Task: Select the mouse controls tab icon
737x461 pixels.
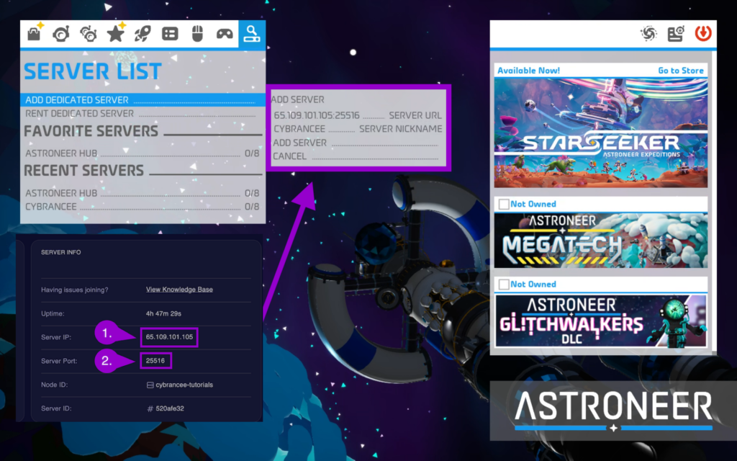Action: click(197, 34)
